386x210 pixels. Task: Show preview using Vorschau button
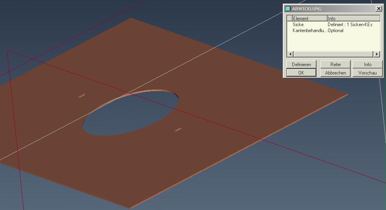tap(368, 73)
